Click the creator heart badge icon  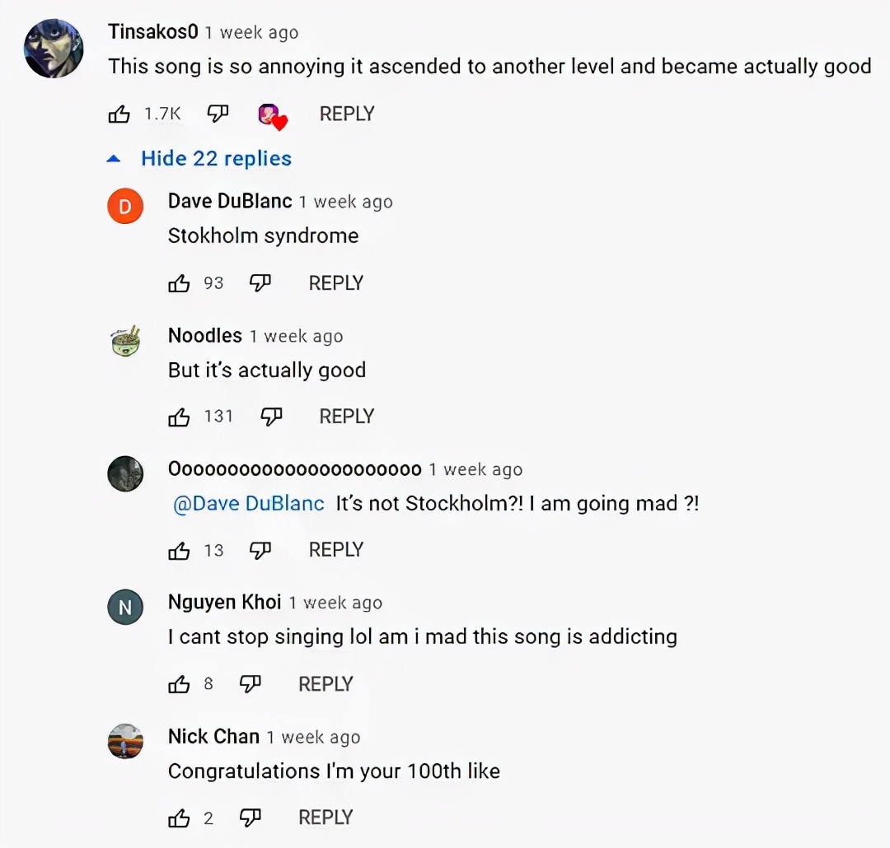click(x=272, y=116)
